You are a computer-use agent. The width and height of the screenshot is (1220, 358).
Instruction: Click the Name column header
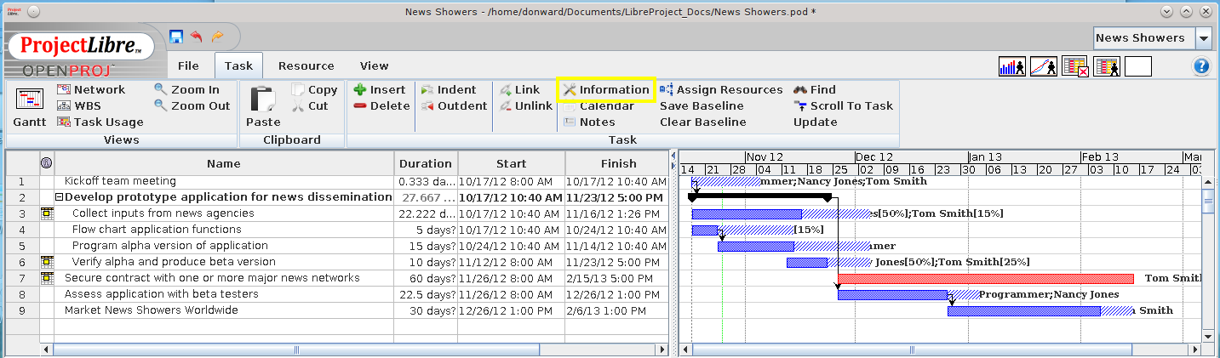224,163
